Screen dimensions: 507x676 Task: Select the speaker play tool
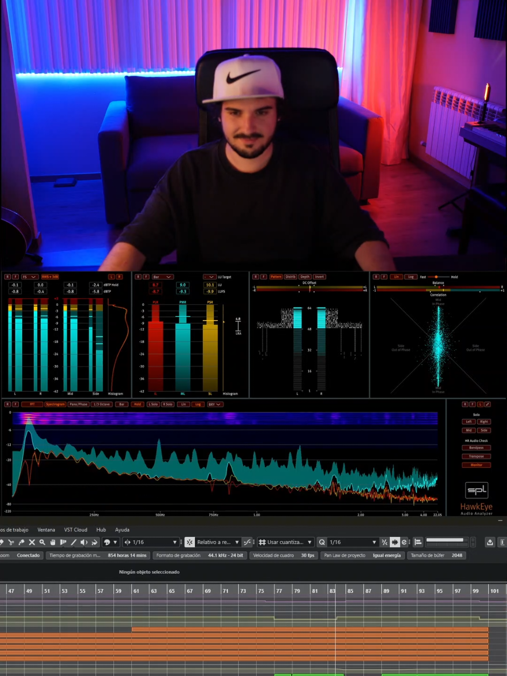point(83,542)
